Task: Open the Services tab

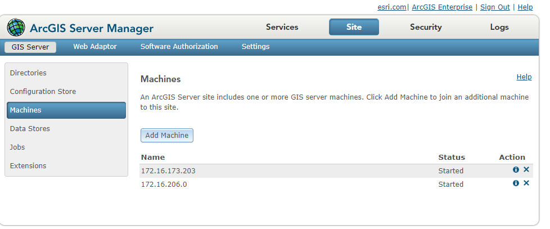Action: click(282, 27)
